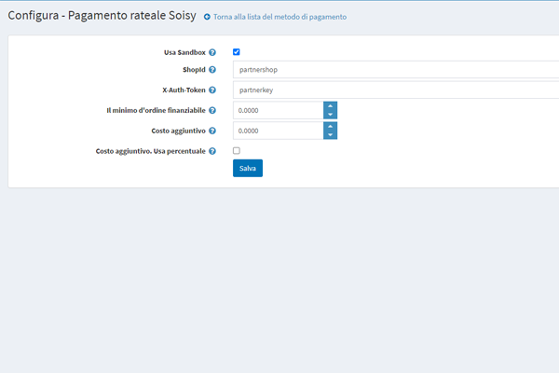Click the ShopId label text
559x373 pixels.
[x=194, y=70]
